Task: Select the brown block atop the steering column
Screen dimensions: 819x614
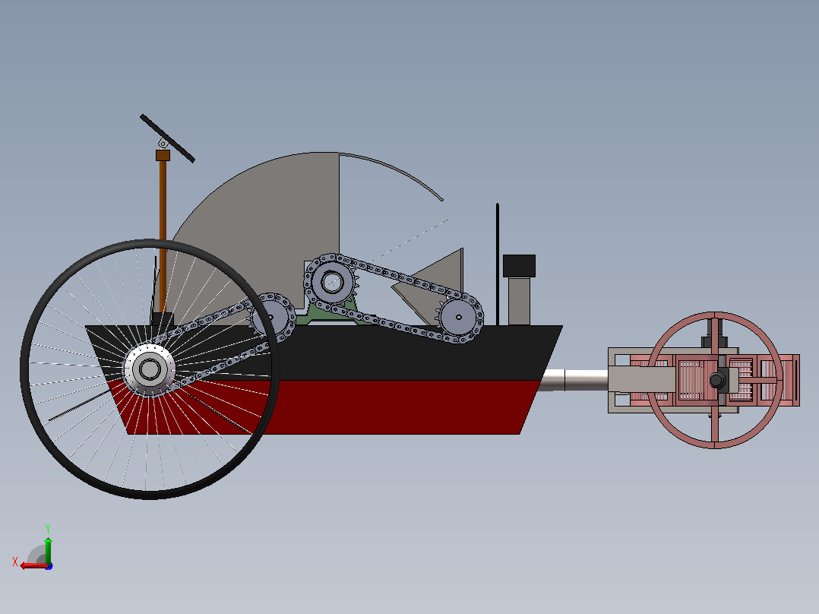Action: pos(163,155)
